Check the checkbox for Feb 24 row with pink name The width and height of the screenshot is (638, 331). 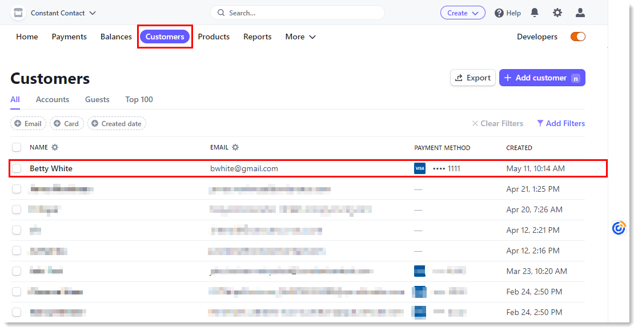pos(17,312)
